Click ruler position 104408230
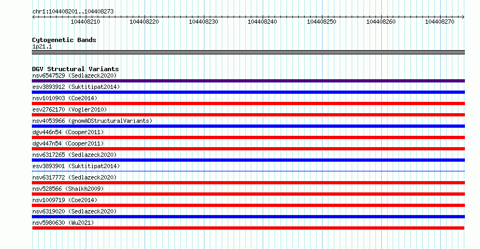This screenshot has width=480, height=249. [x=203, y=22]
